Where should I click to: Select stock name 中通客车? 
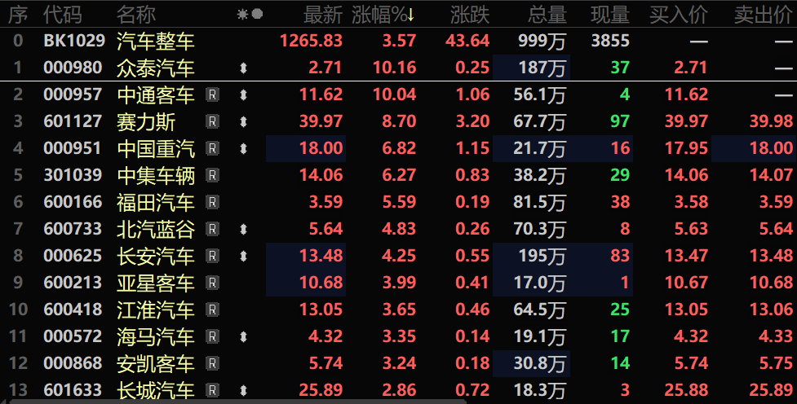pyautogui.click(x=156, y=95)
